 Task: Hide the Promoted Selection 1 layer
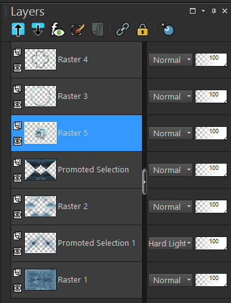click(17, 251)
